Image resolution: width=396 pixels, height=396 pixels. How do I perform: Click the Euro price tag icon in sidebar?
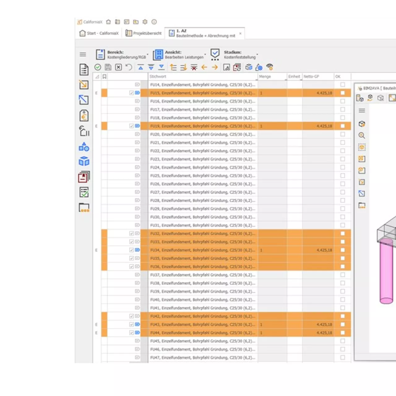[84, 115]
